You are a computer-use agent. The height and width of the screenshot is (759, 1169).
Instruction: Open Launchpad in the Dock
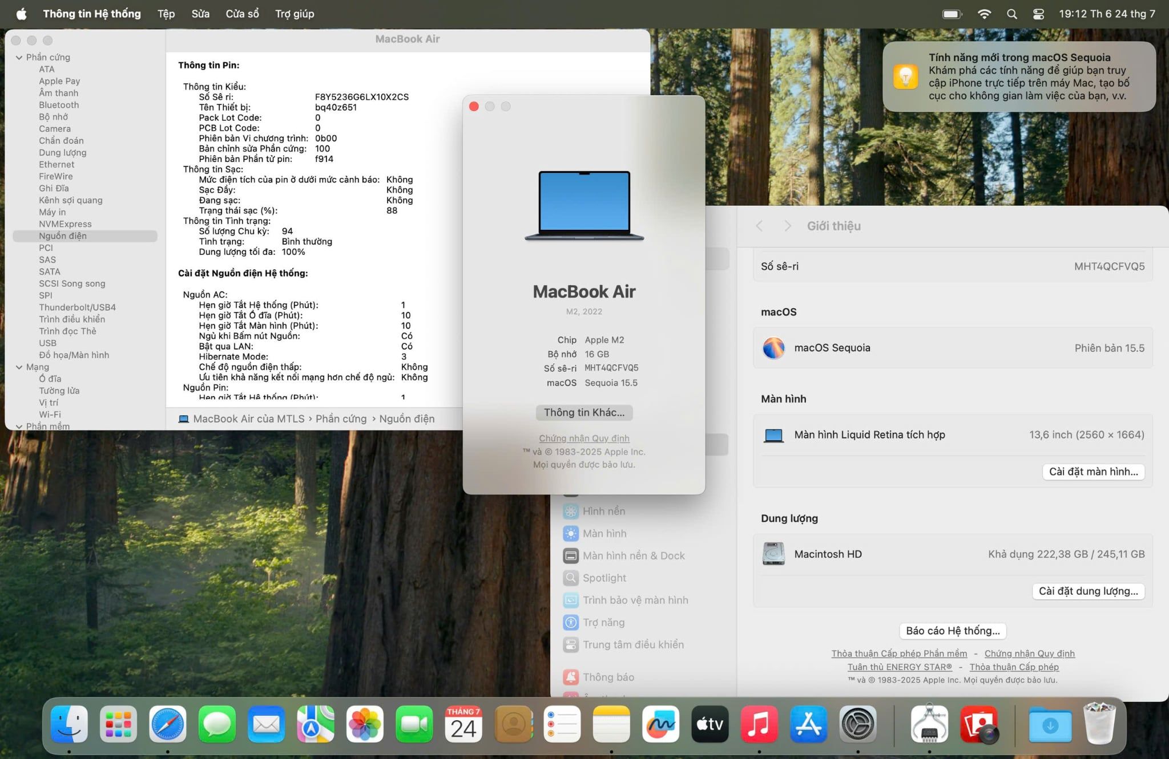[x=118, y=724]
